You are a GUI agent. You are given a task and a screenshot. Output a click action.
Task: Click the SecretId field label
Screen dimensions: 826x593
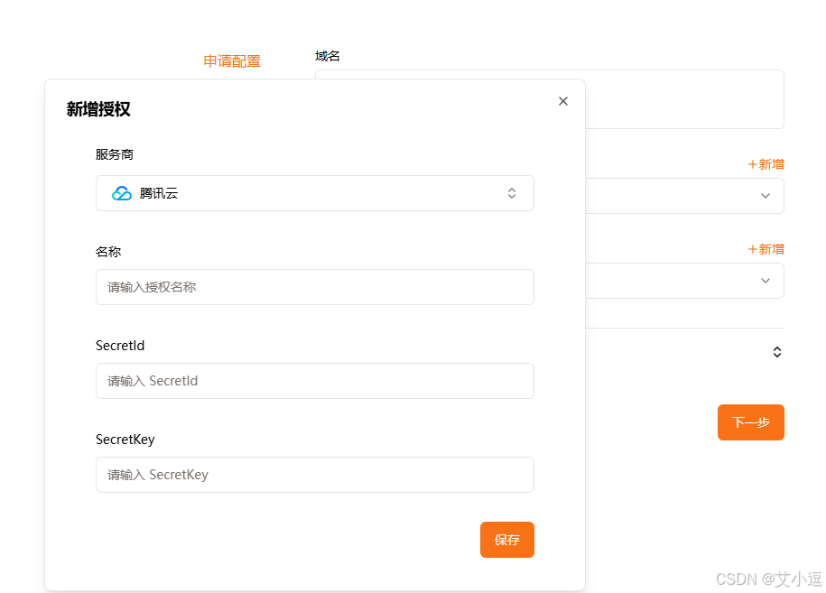pos(120,346)
